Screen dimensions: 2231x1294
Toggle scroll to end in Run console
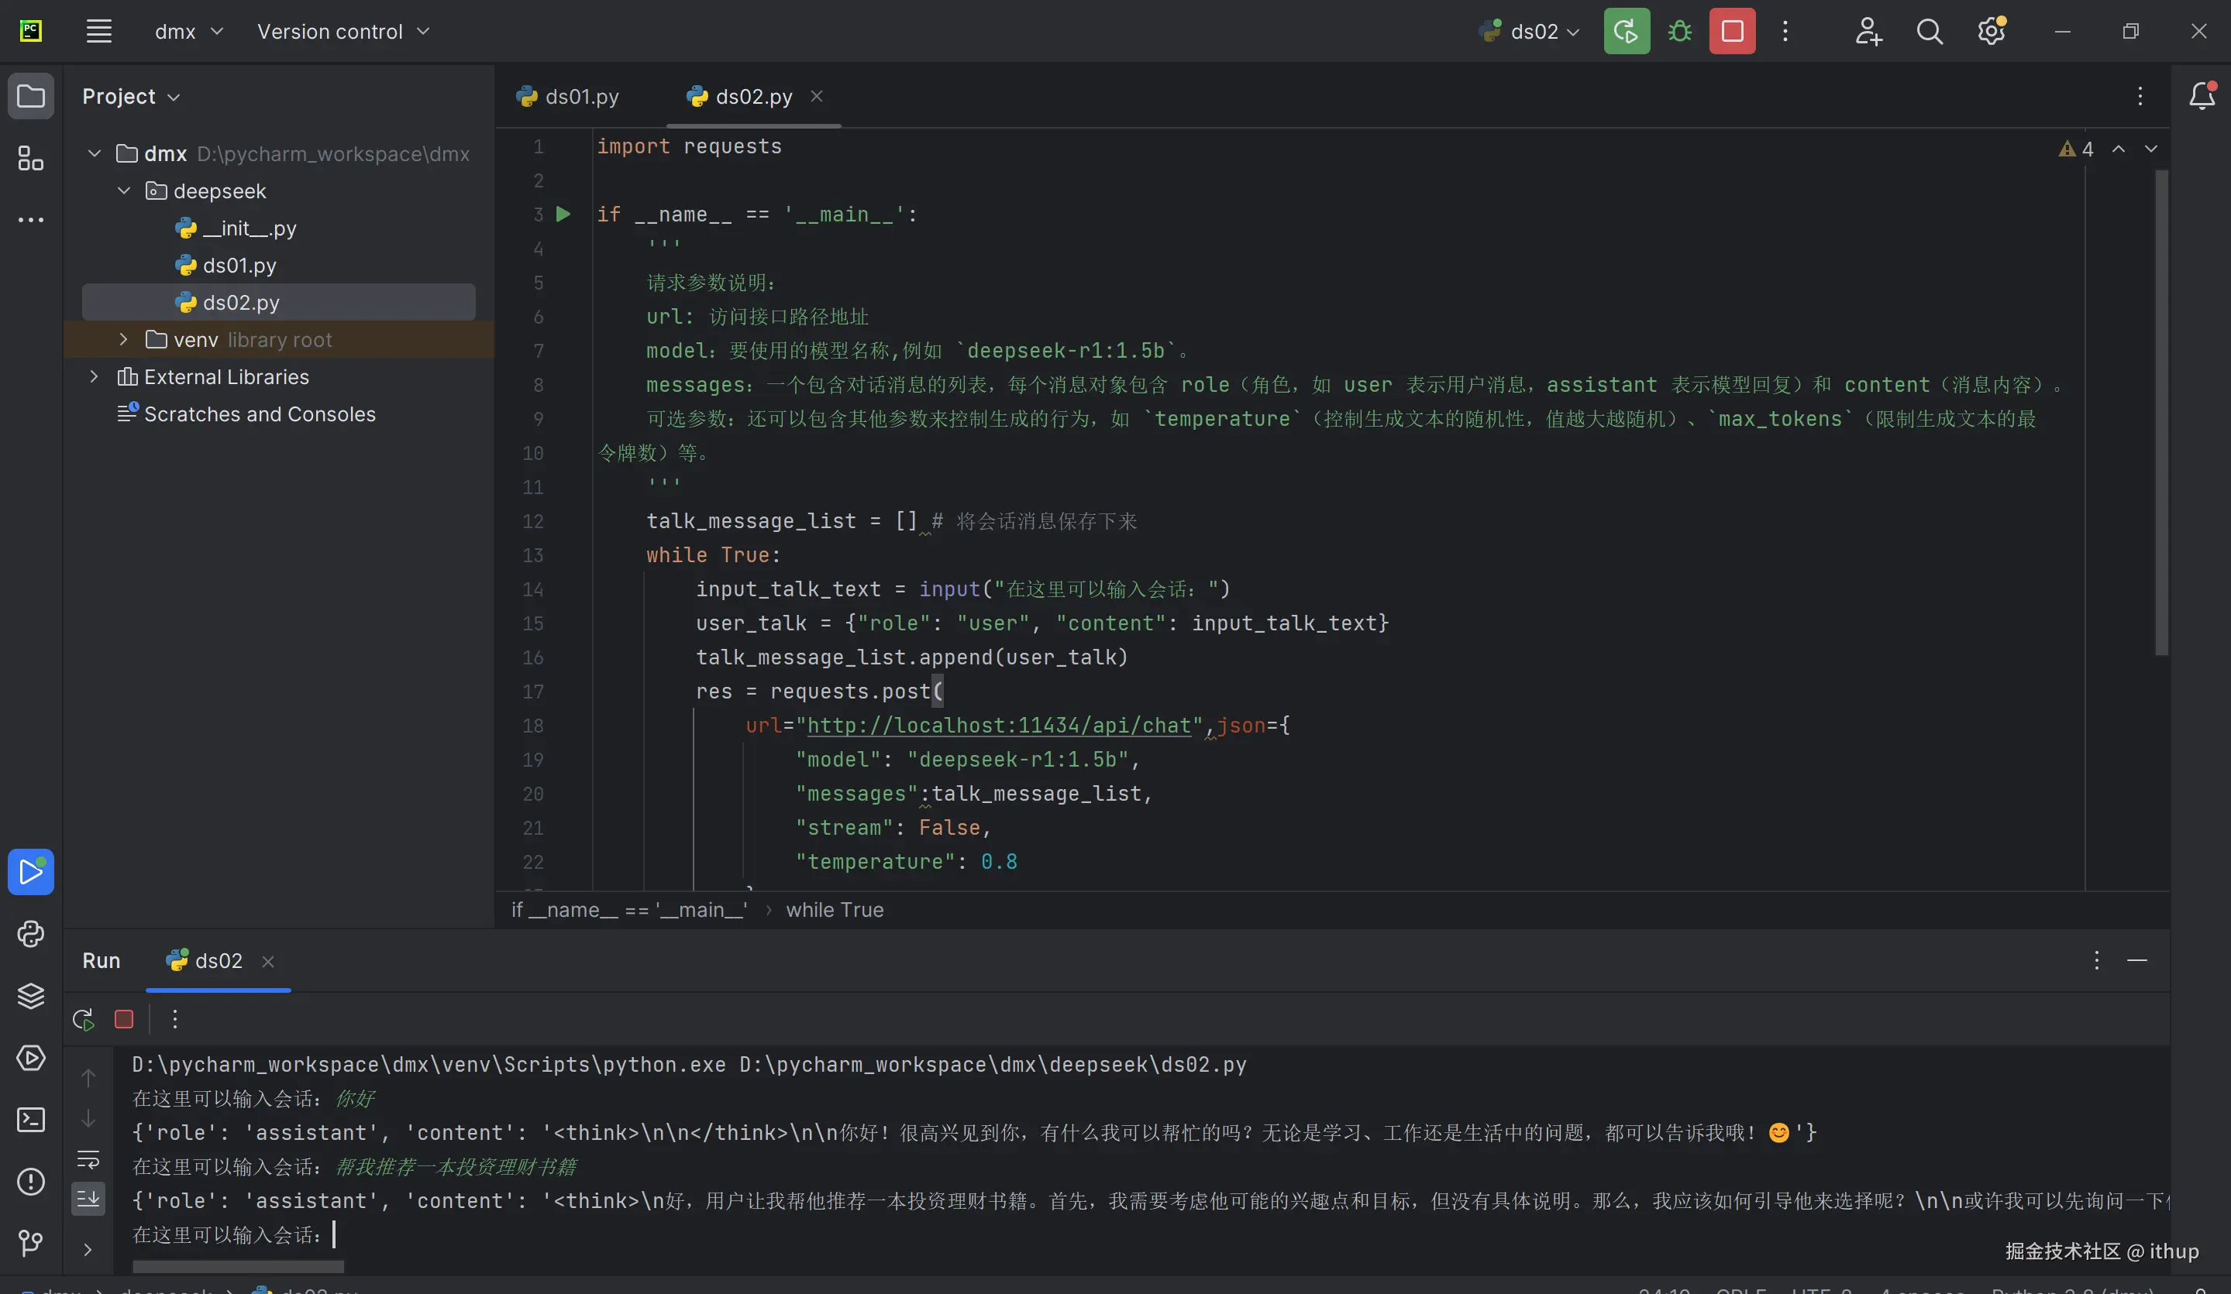pos(88,1200)
